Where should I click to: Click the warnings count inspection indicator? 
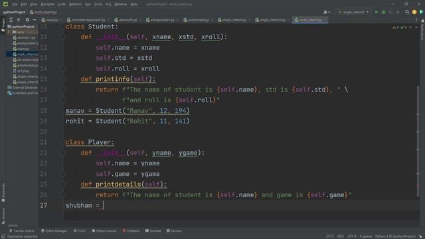tap(396, 28)
